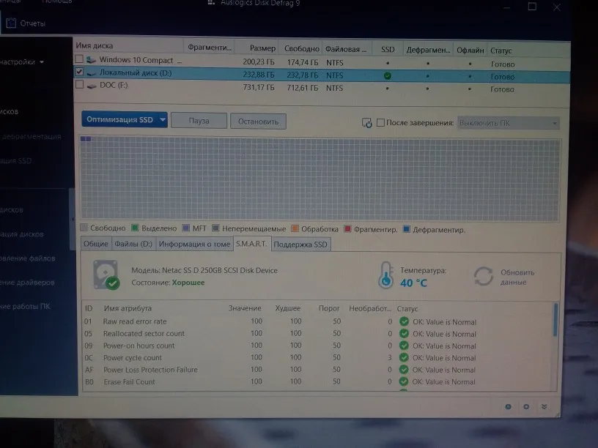Click the Локальный диск (D:) drive icon
The image size is (598, 448).
click(91, 72)
